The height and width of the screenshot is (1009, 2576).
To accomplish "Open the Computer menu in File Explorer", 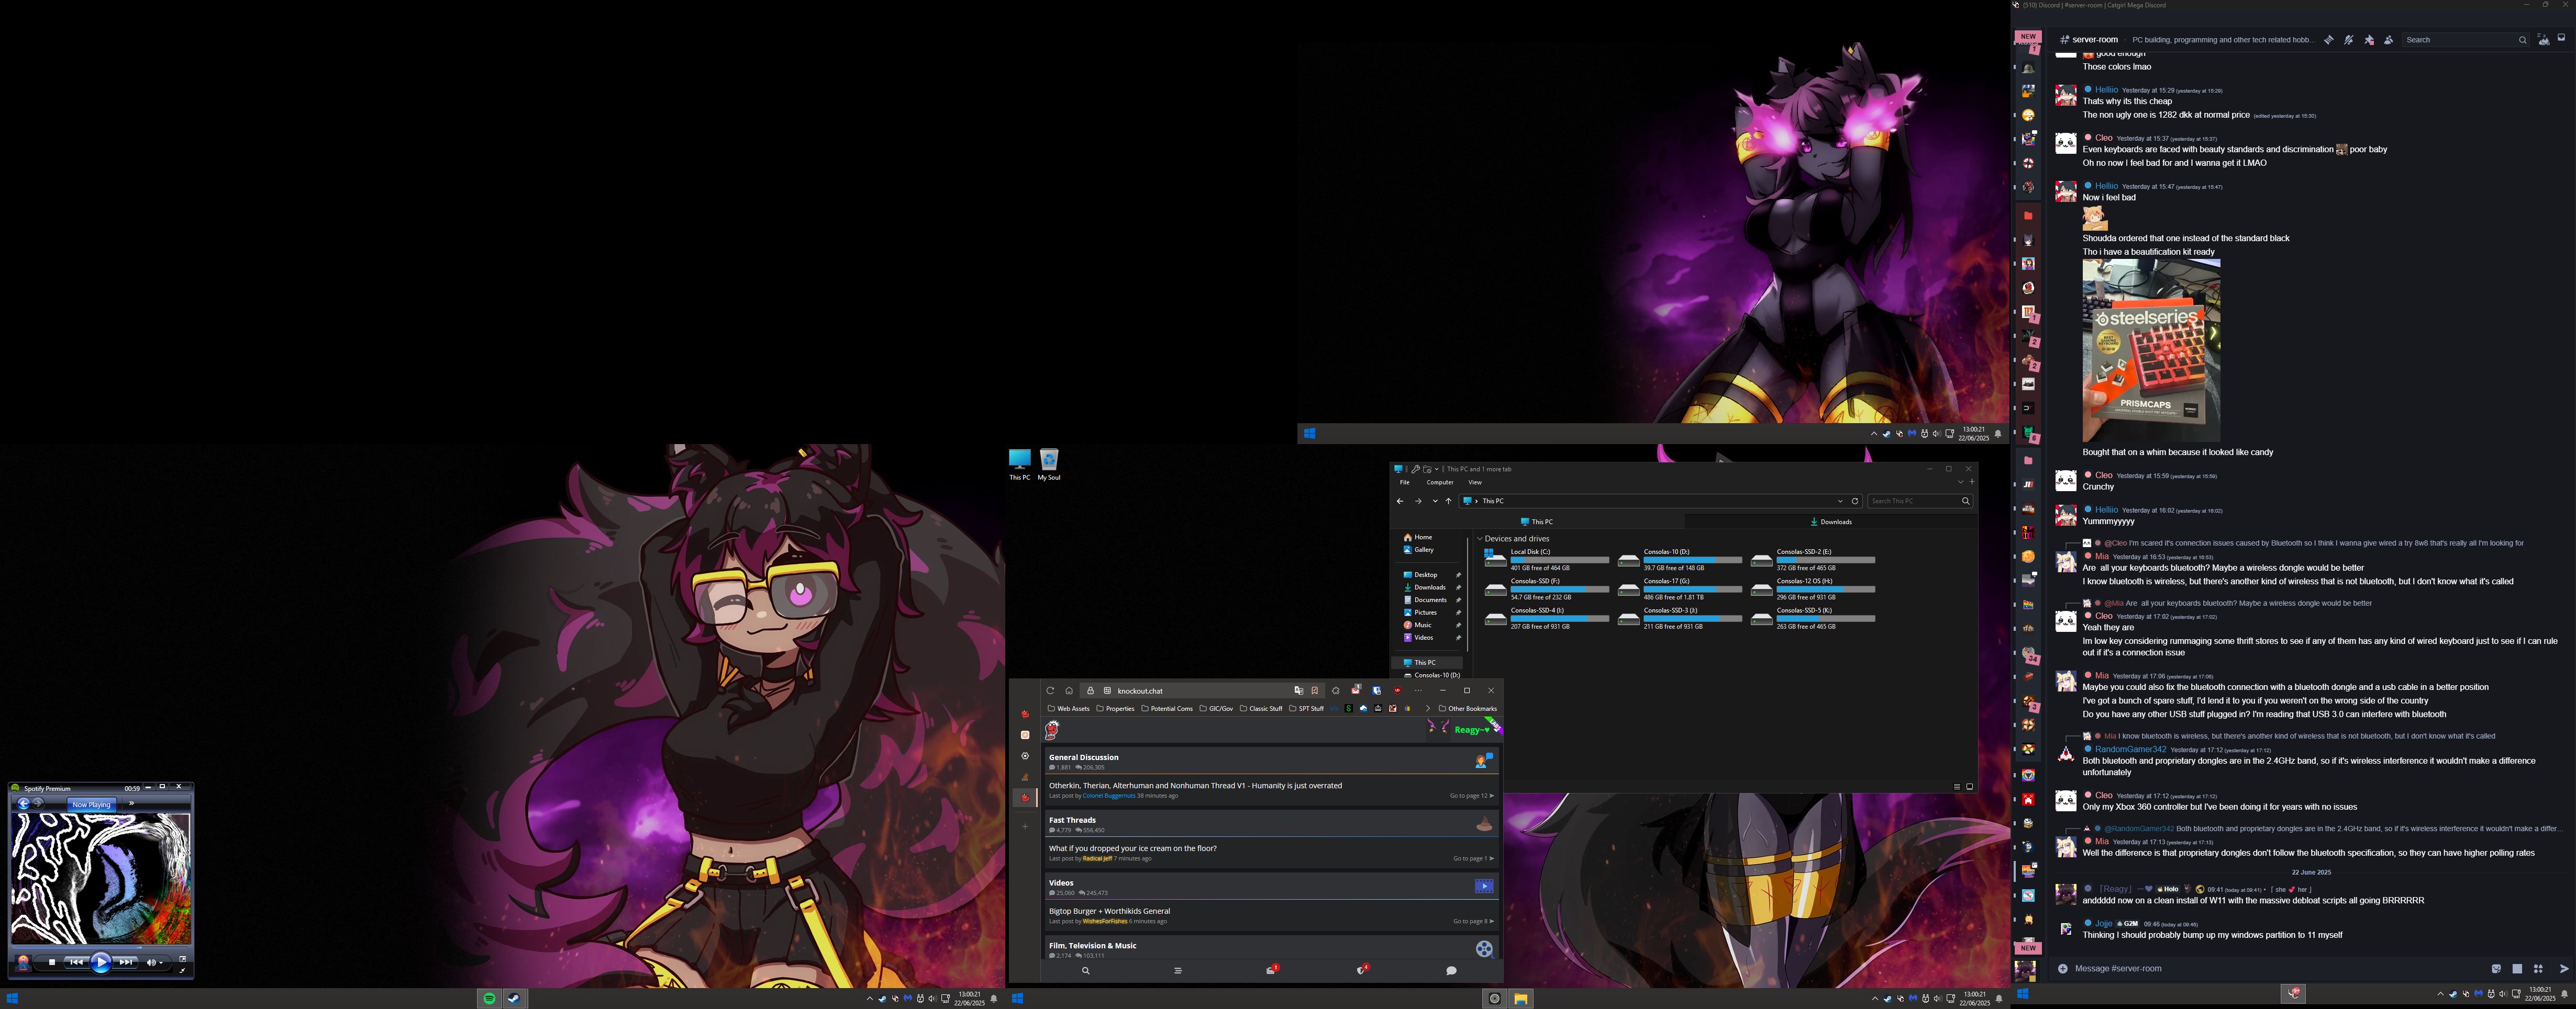I will [1440, 482].
